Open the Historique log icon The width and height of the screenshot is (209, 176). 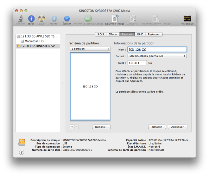(187, 19)
